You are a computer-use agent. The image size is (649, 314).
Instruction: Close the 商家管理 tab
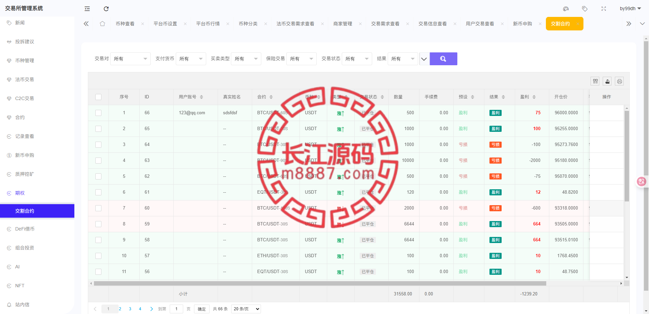[360, 24]
